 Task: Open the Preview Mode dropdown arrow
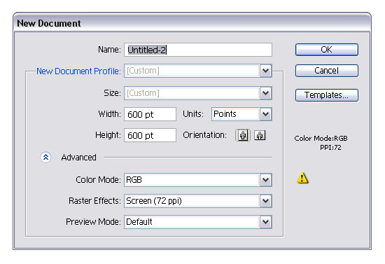[x=266, y=222]
